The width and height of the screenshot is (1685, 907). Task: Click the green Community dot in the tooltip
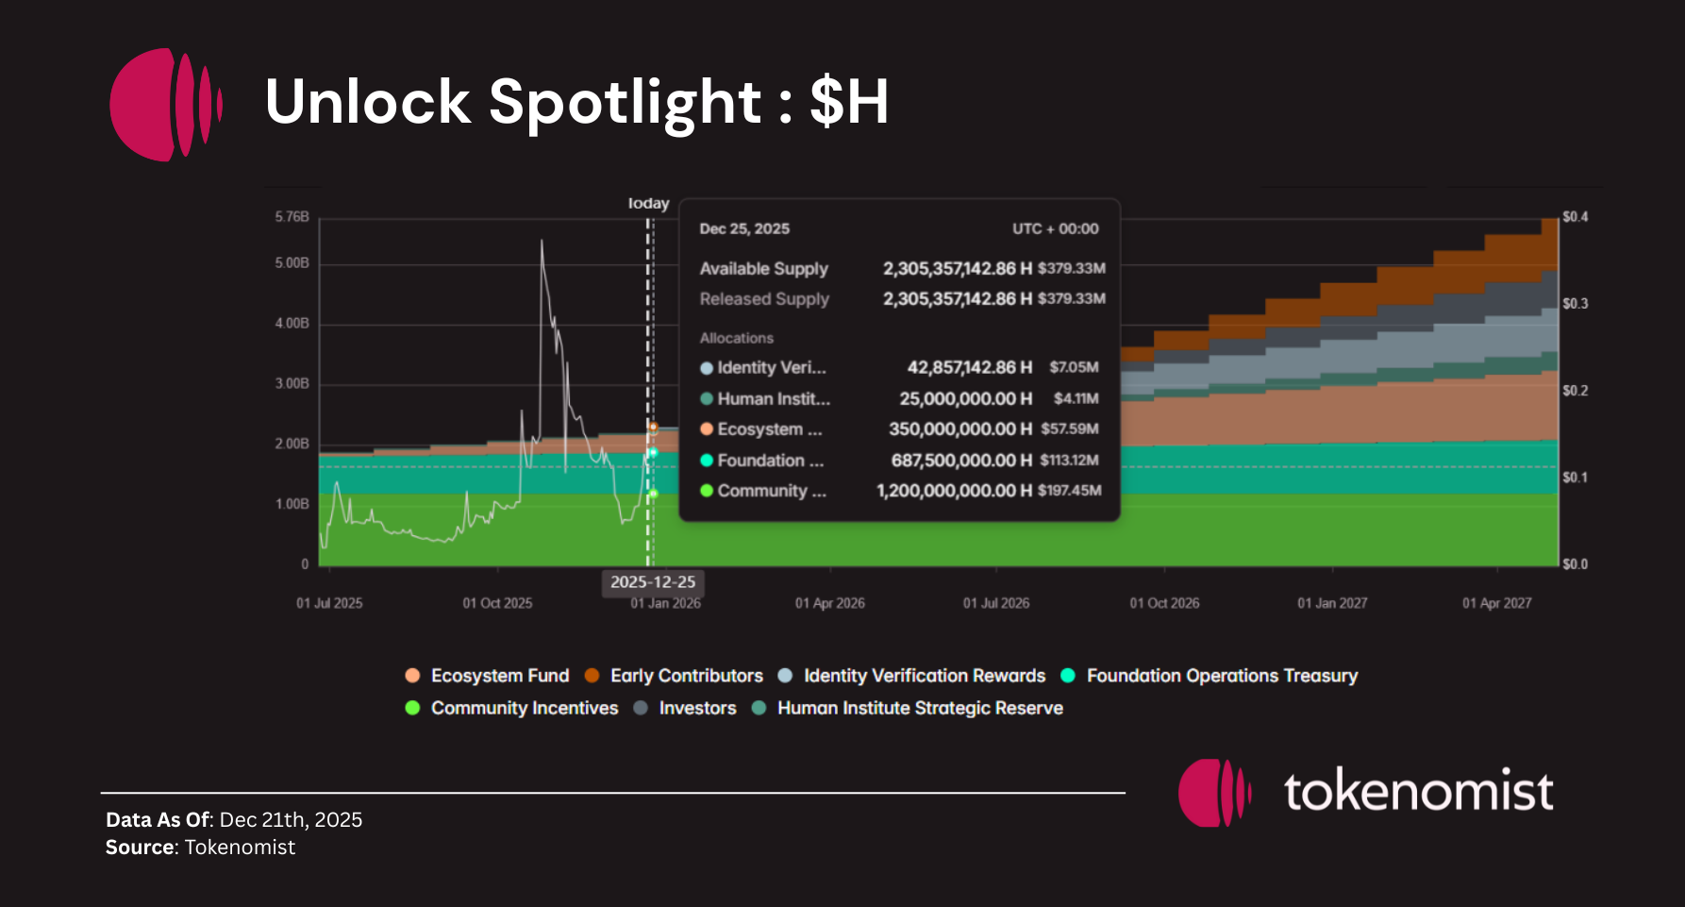[x=707, y=491]
